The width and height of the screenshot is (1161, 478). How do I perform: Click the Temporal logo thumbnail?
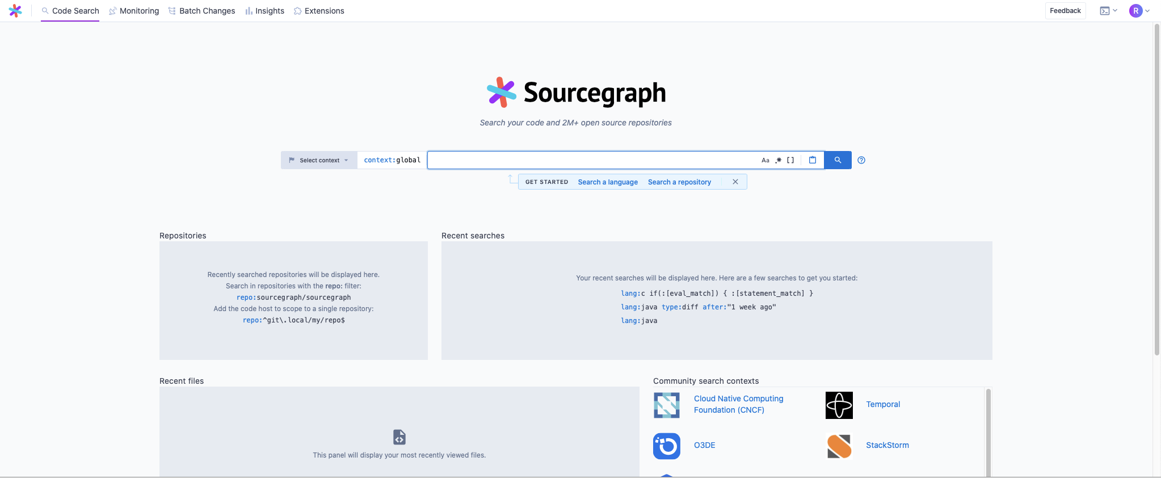tap(839, 405)
